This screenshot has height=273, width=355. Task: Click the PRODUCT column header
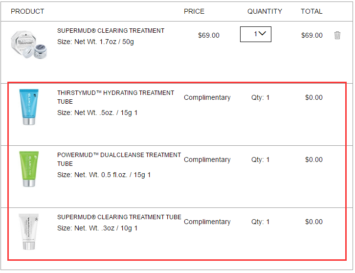[27, 11]
